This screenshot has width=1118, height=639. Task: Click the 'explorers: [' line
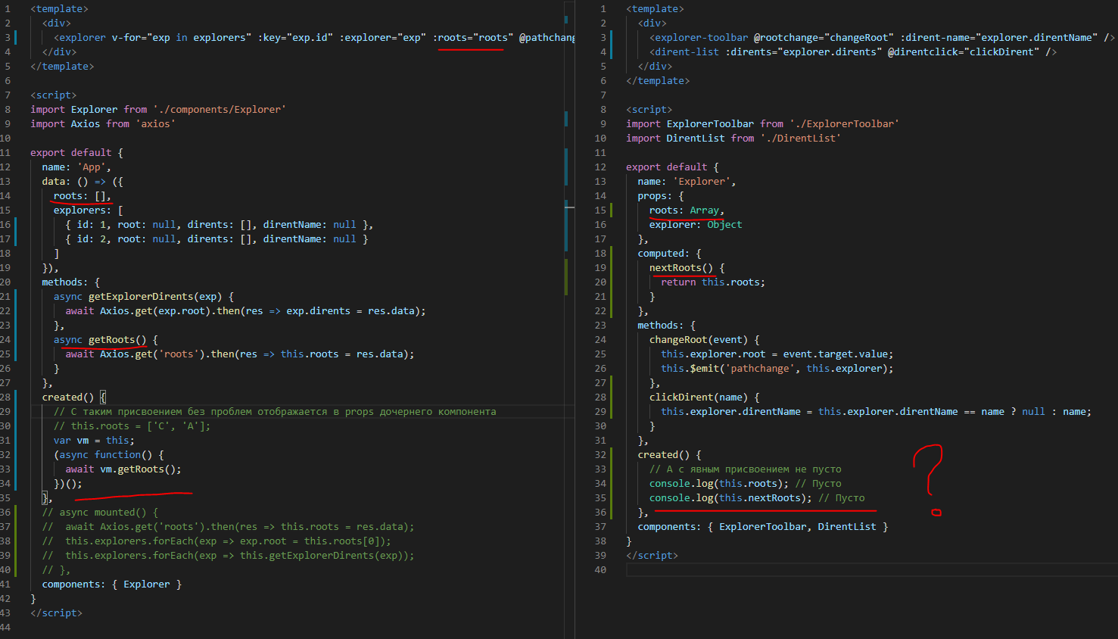coord(89,210)
